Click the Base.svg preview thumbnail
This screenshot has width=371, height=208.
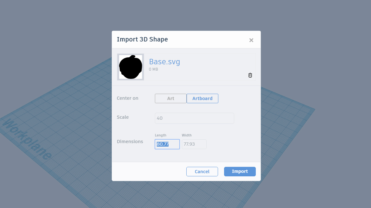[131, 67]
